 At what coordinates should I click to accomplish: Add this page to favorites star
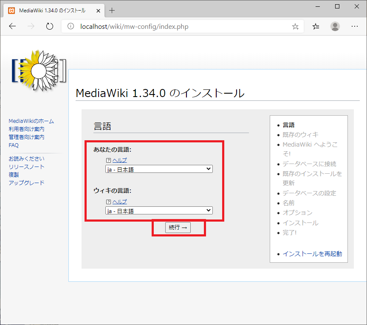click(x=295, y=27)
